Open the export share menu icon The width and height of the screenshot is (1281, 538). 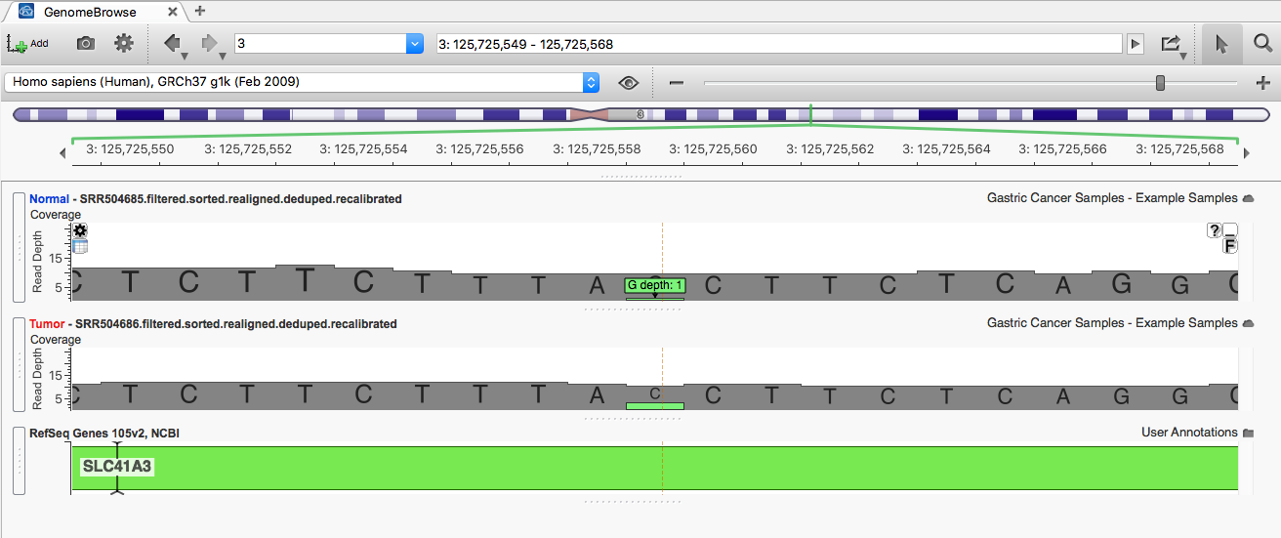(x=1171, y=44)
